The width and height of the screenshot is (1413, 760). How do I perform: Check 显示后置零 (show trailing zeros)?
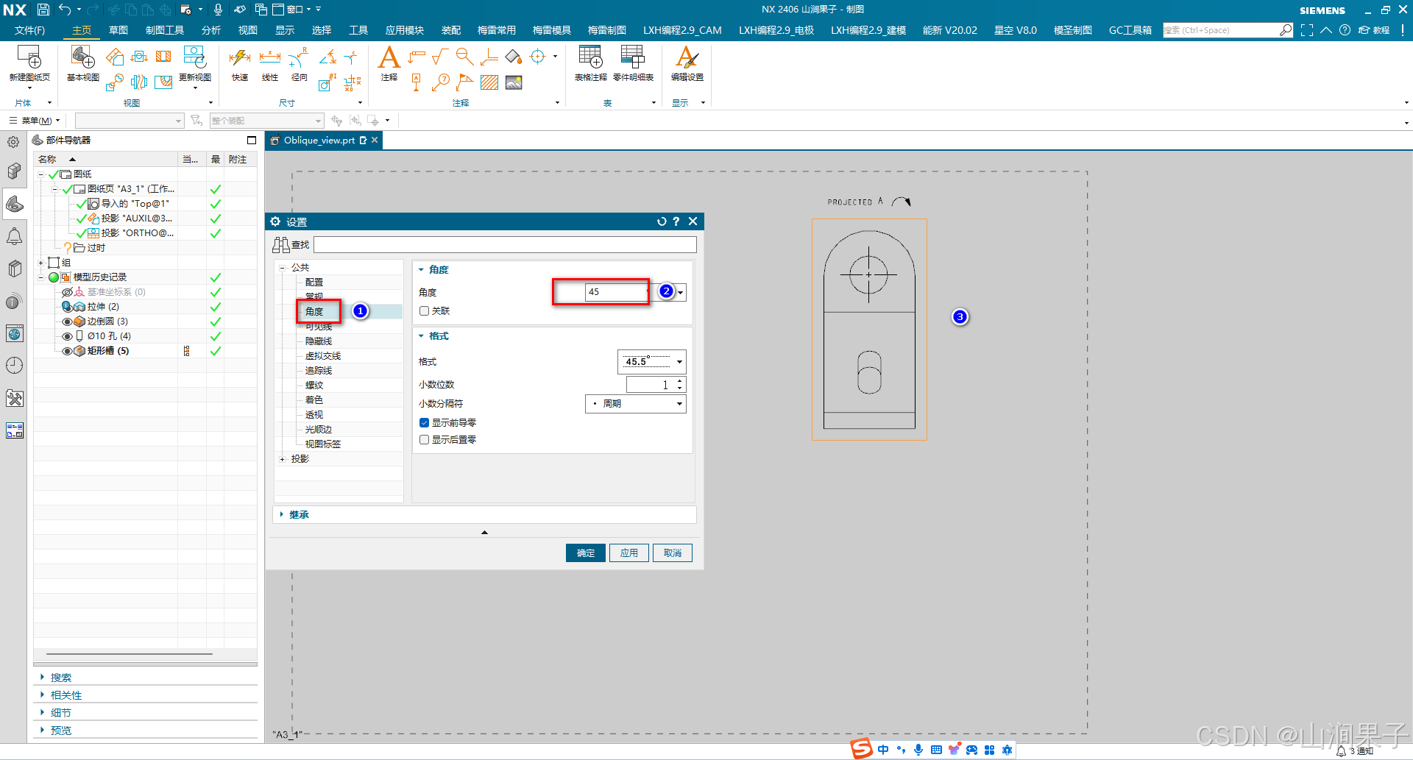coord(424,440)
